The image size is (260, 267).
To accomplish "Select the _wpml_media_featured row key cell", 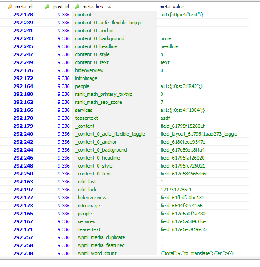I will [x=114, y=245].
